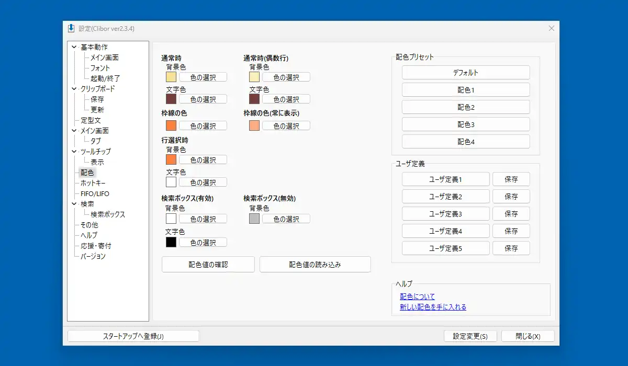
Task: Open the FIFO/LIFO settings page
Action: (x=95, y=193)
